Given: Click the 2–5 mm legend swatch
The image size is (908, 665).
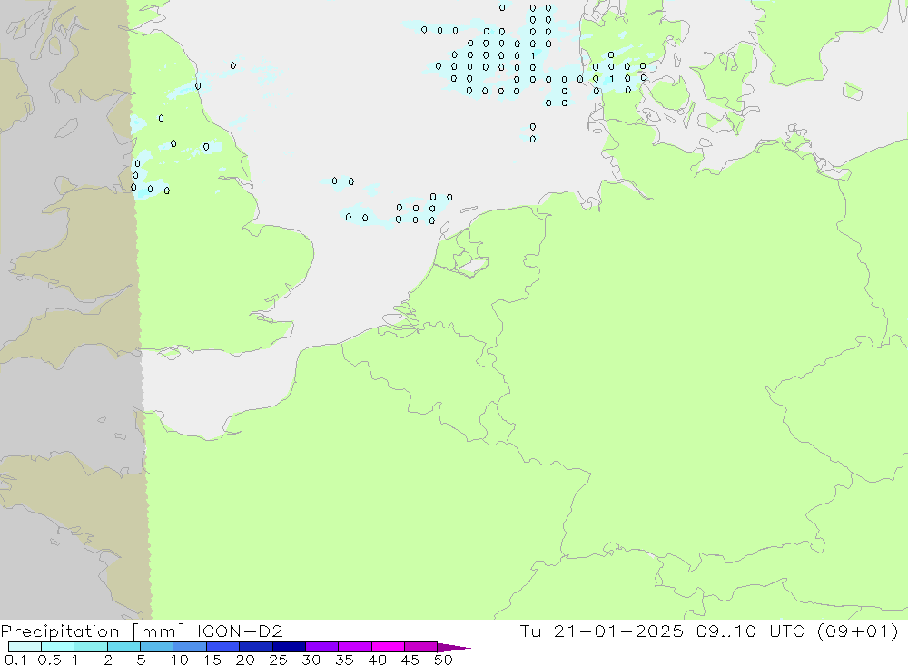Looking at the screenshot, I should point(123,647).
